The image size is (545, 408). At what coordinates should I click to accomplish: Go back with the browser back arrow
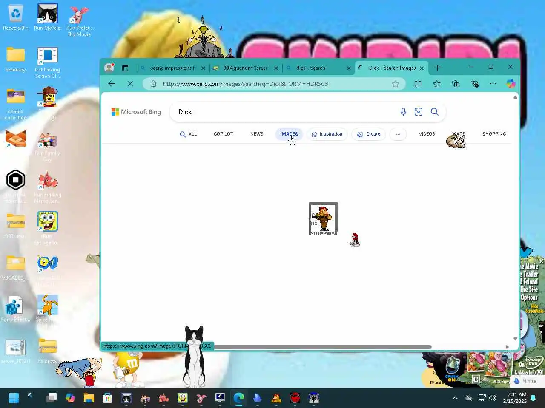112,84
